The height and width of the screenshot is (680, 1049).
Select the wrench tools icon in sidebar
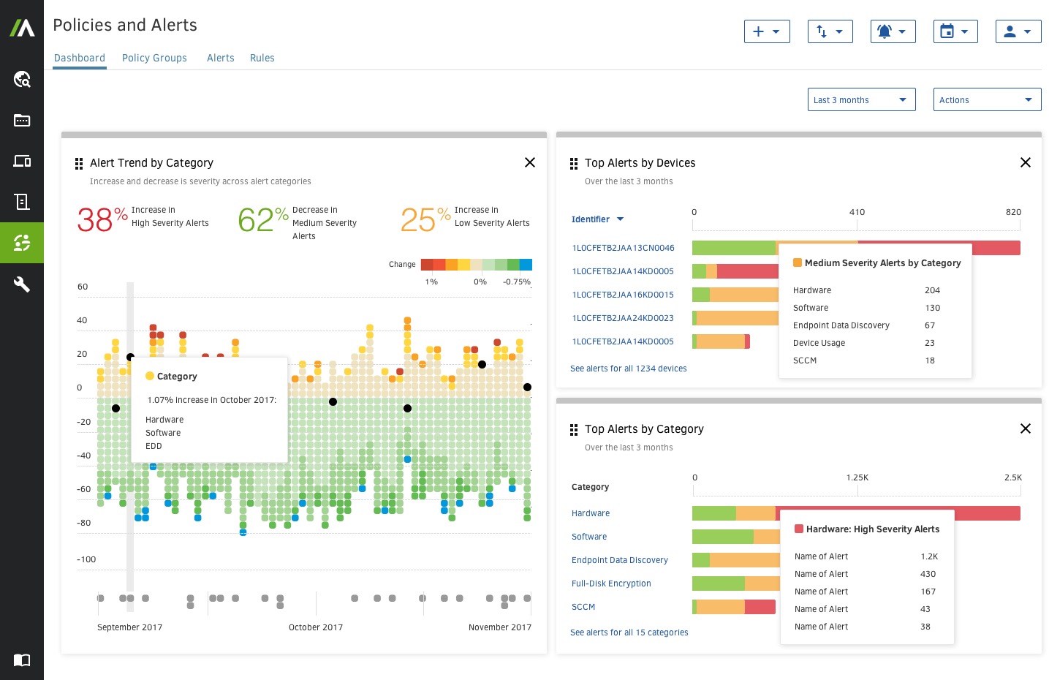22,284
